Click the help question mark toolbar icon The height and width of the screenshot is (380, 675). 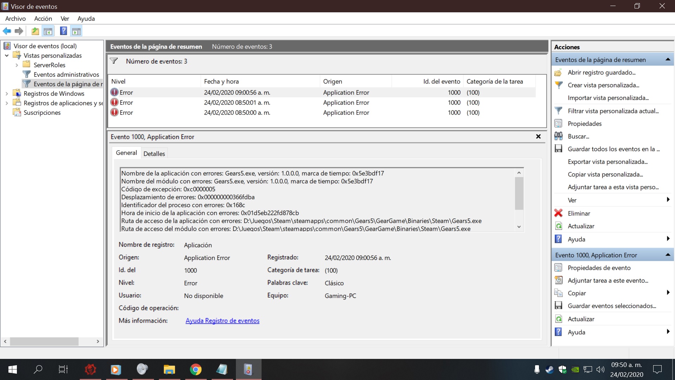(x=63, y=31)
